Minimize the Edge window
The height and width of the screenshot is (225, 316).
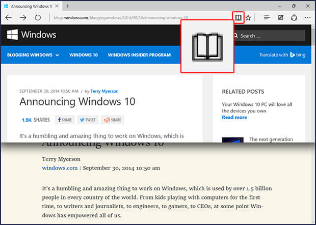pyautogui.click(x=280, y=6)
